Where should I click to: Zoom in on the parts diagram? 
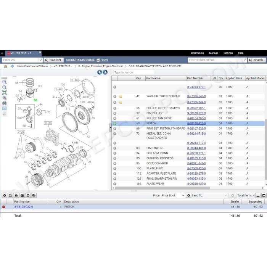(x=5, y=82)
